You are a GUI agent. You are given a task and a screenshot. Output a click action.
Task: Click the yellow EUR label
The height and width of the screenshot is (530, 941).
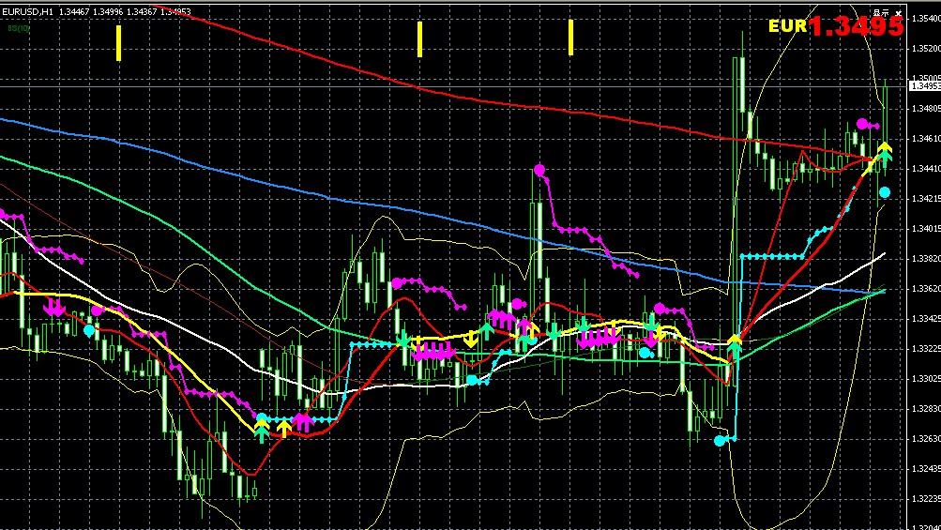pos(787,26)
